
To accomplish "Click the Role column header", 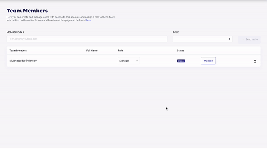I will point(120,50).
